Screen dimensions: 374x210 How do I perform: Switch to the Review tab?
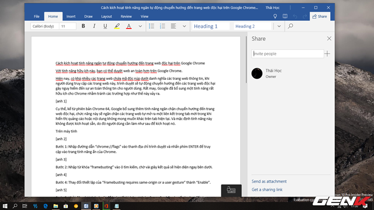(126, 16)
